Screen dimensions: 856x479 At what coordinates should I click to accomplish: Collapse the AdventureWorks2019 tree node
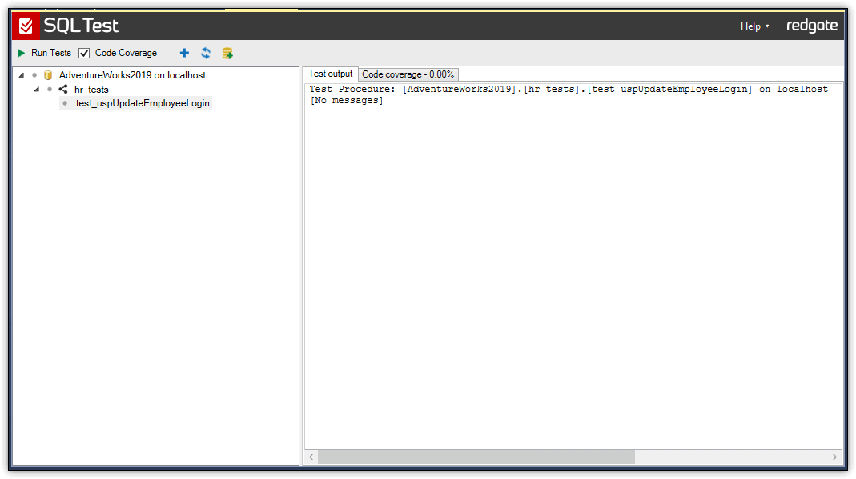tap(21, 75)
